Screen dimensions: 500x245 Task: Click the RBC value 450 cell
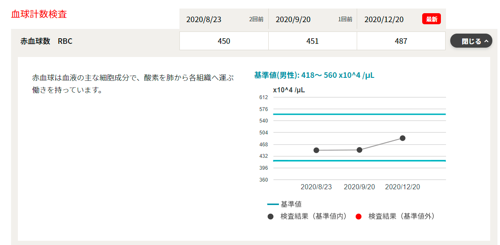click(x=224, y=41)
